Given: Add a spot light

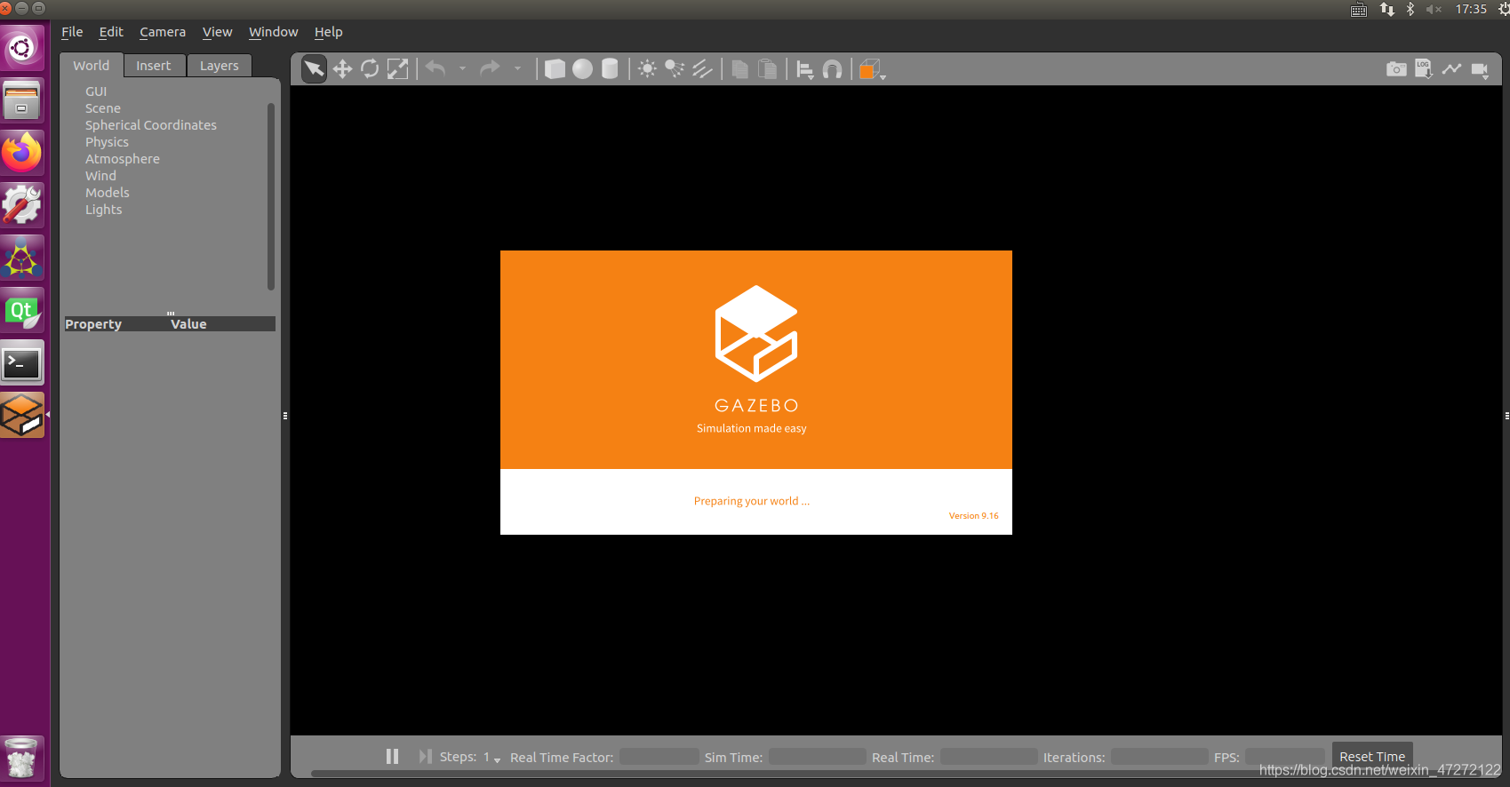Looking at the screenshot, I should pos(675,69).
